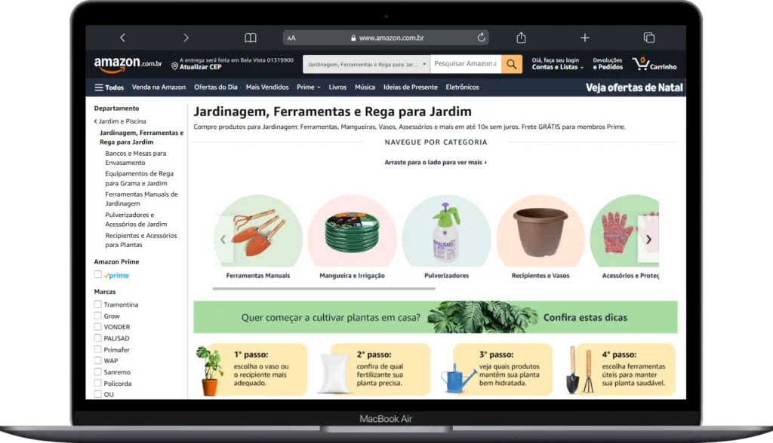
Task: Open Ferramentas Manuais category image
Action: [x=258, y=231]
